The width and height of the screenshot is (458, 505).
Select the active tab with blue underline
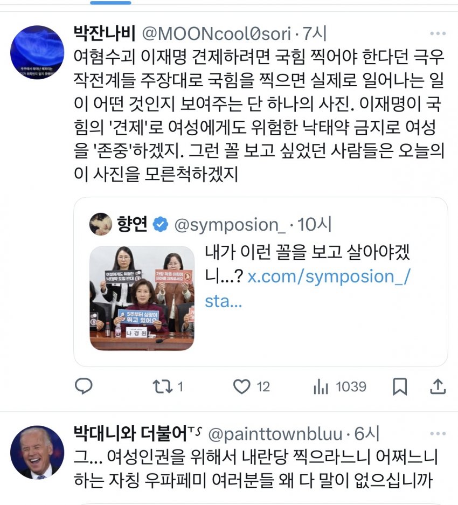tap(110, 3)
